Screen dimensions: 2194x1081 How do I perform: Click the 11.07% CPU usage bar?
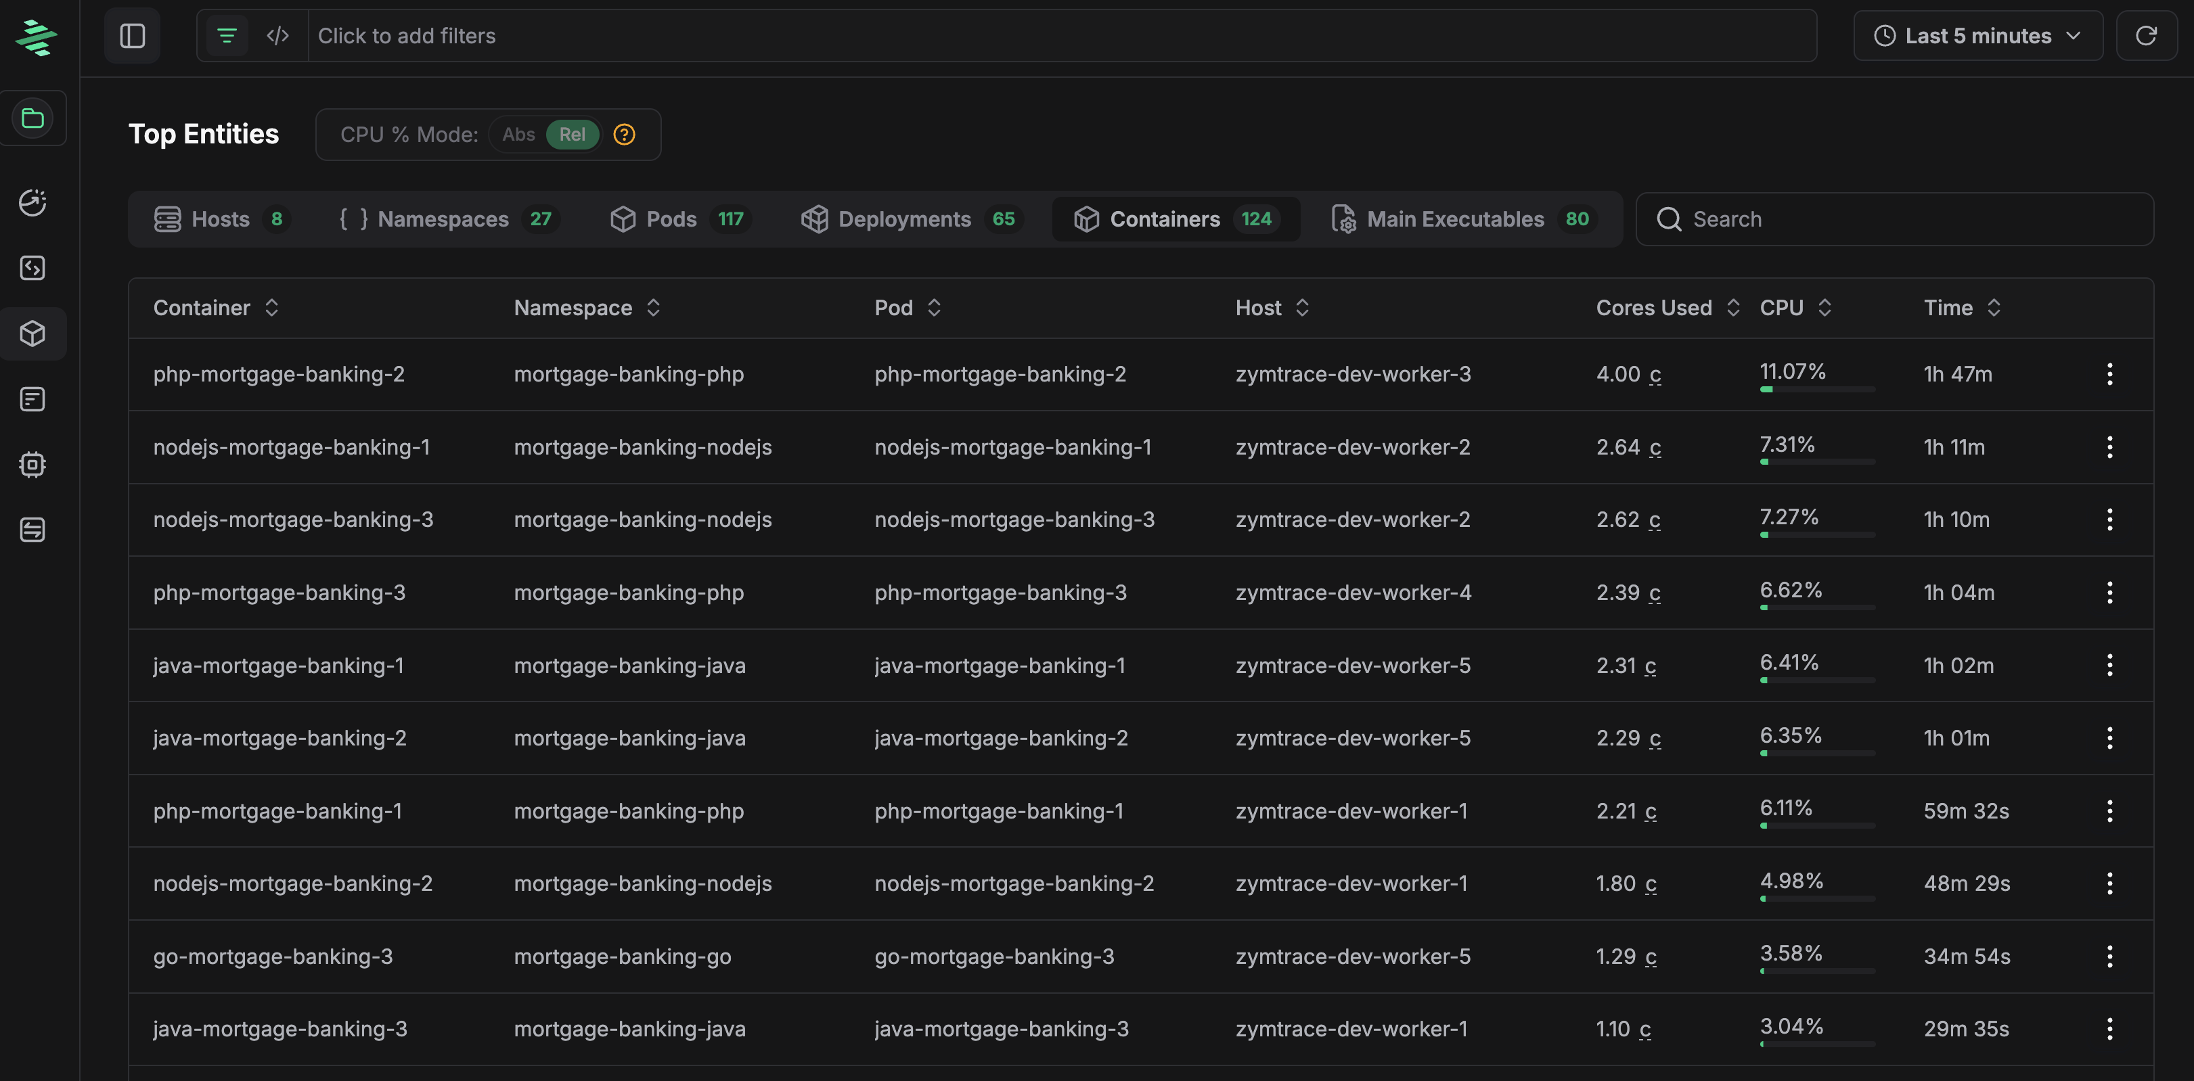(1816, 389)
